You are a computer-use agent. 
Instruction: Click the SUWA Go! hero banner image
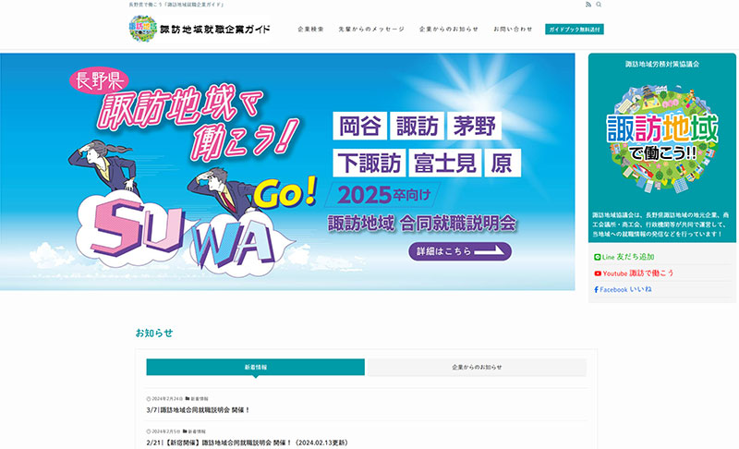point(287,172)
